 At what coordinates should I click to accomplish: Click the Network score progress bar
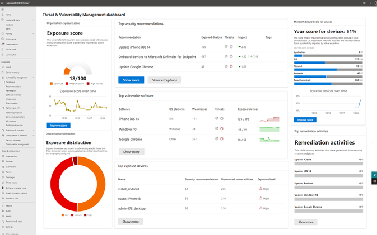click(x=328, y=69)
